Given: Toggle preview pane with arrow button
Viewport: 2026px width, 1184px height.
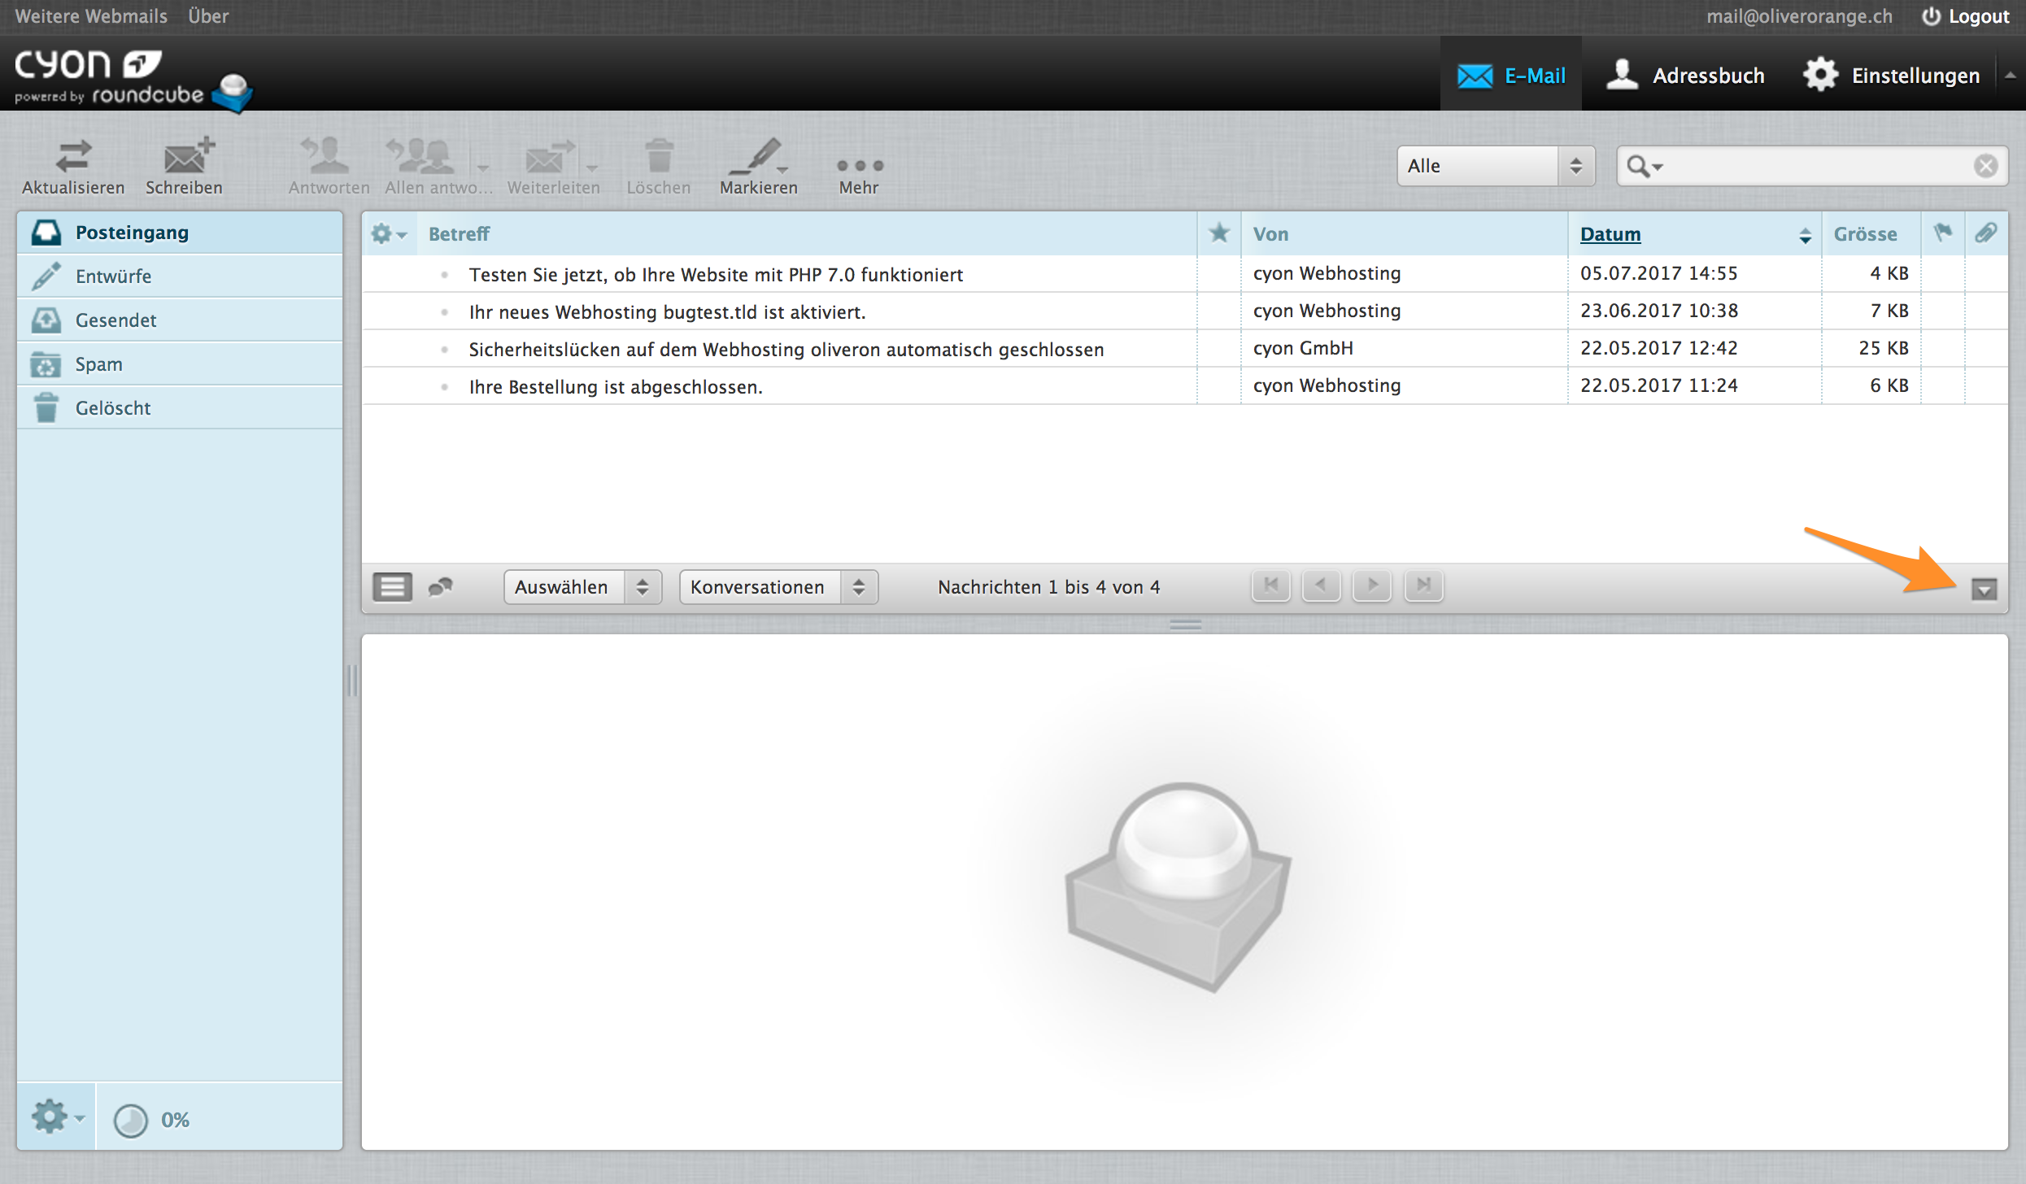Looking at the screenshot, I should 1984,589.
